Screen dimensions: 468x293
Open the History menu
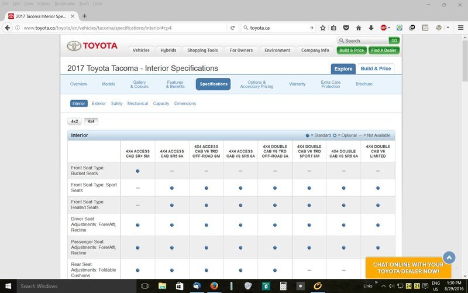click(x=43, y=4)
